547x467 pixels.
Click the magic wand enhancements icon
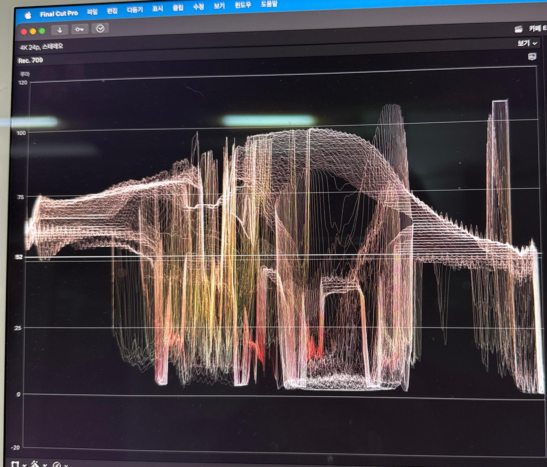(35, 464)
